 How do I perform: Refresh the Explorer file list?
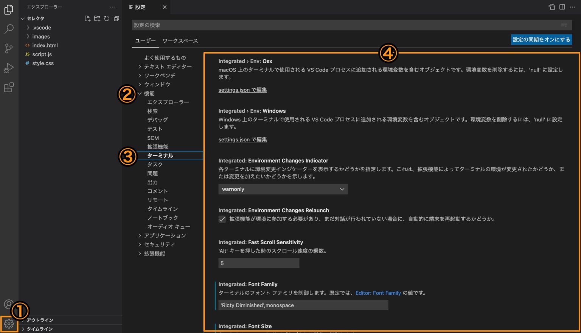click(107, 18)
